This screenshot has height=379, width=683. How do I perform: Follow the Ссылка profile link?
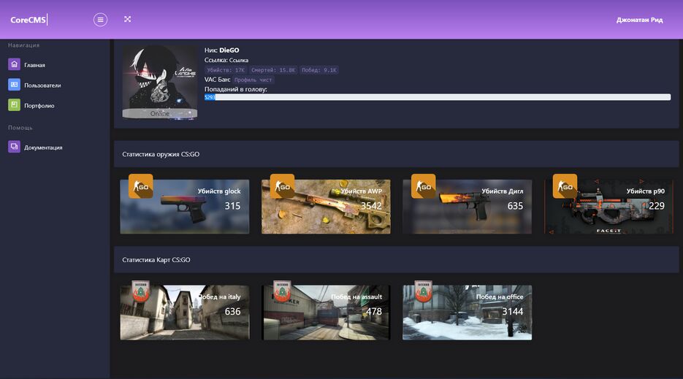click(238, 60)
